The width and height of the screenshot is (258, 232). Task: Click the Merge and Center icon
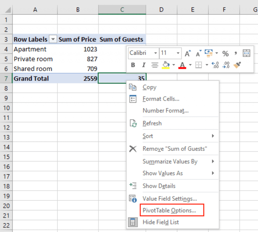pyautogui.click(x=246, y=53)
